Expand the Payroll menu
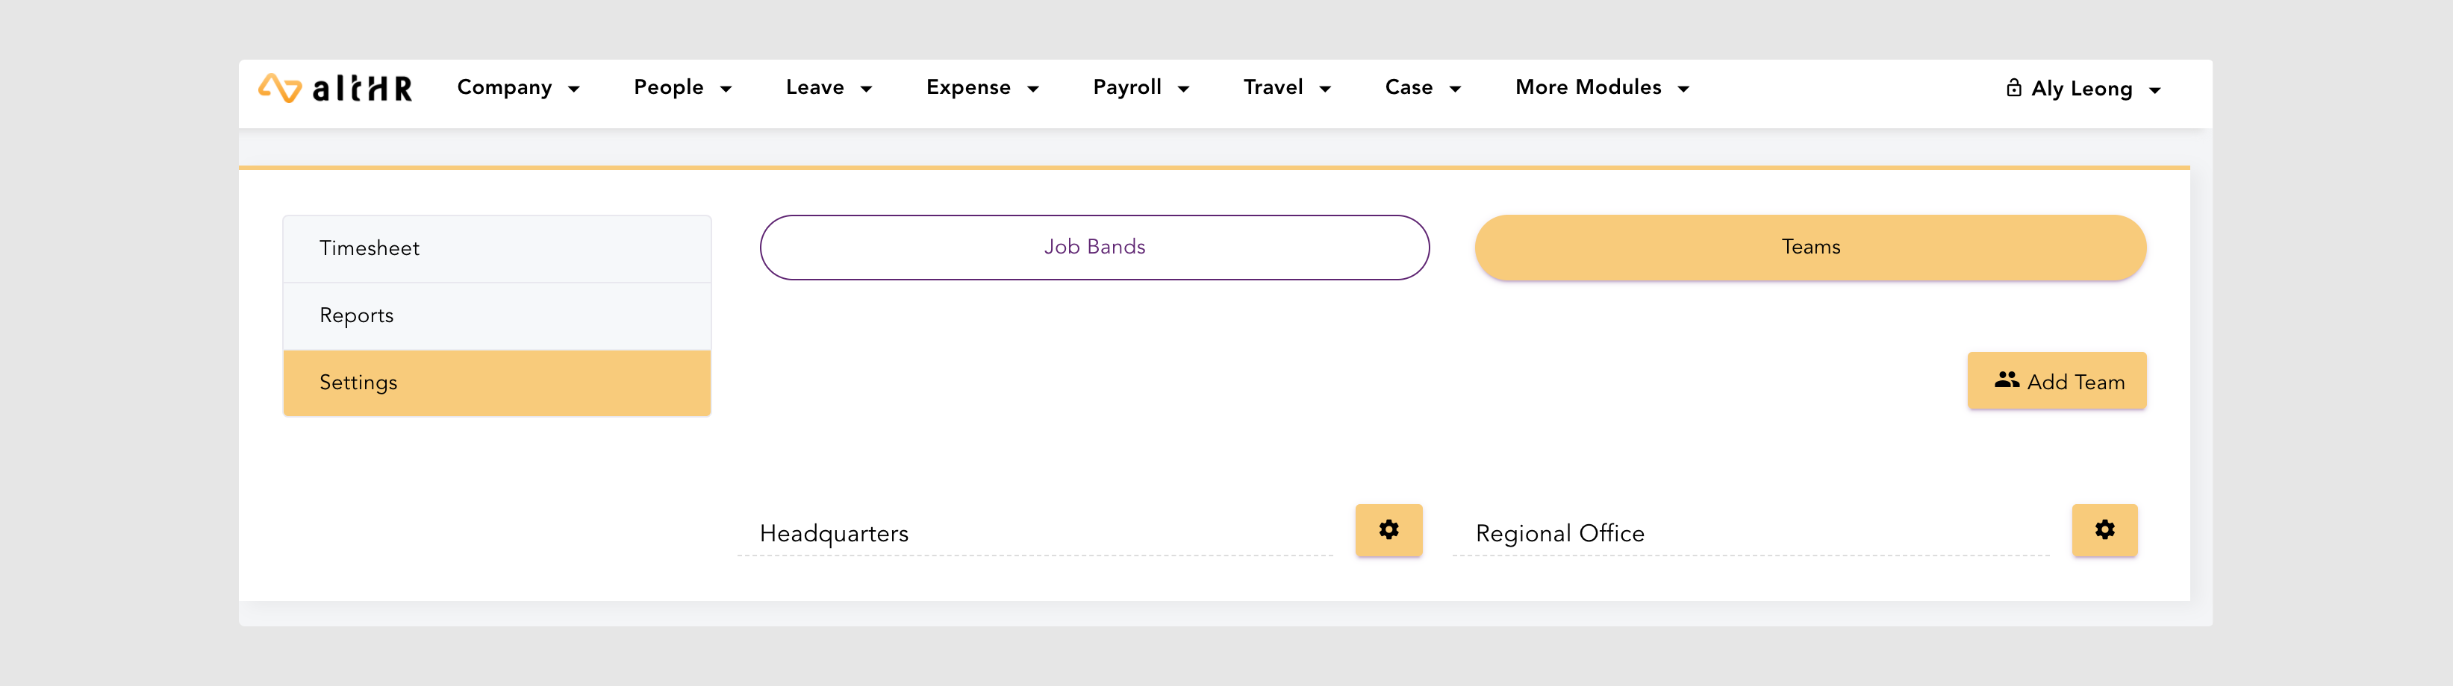This screenshot has height=686, width=2453. click(x=1141, y=89)
